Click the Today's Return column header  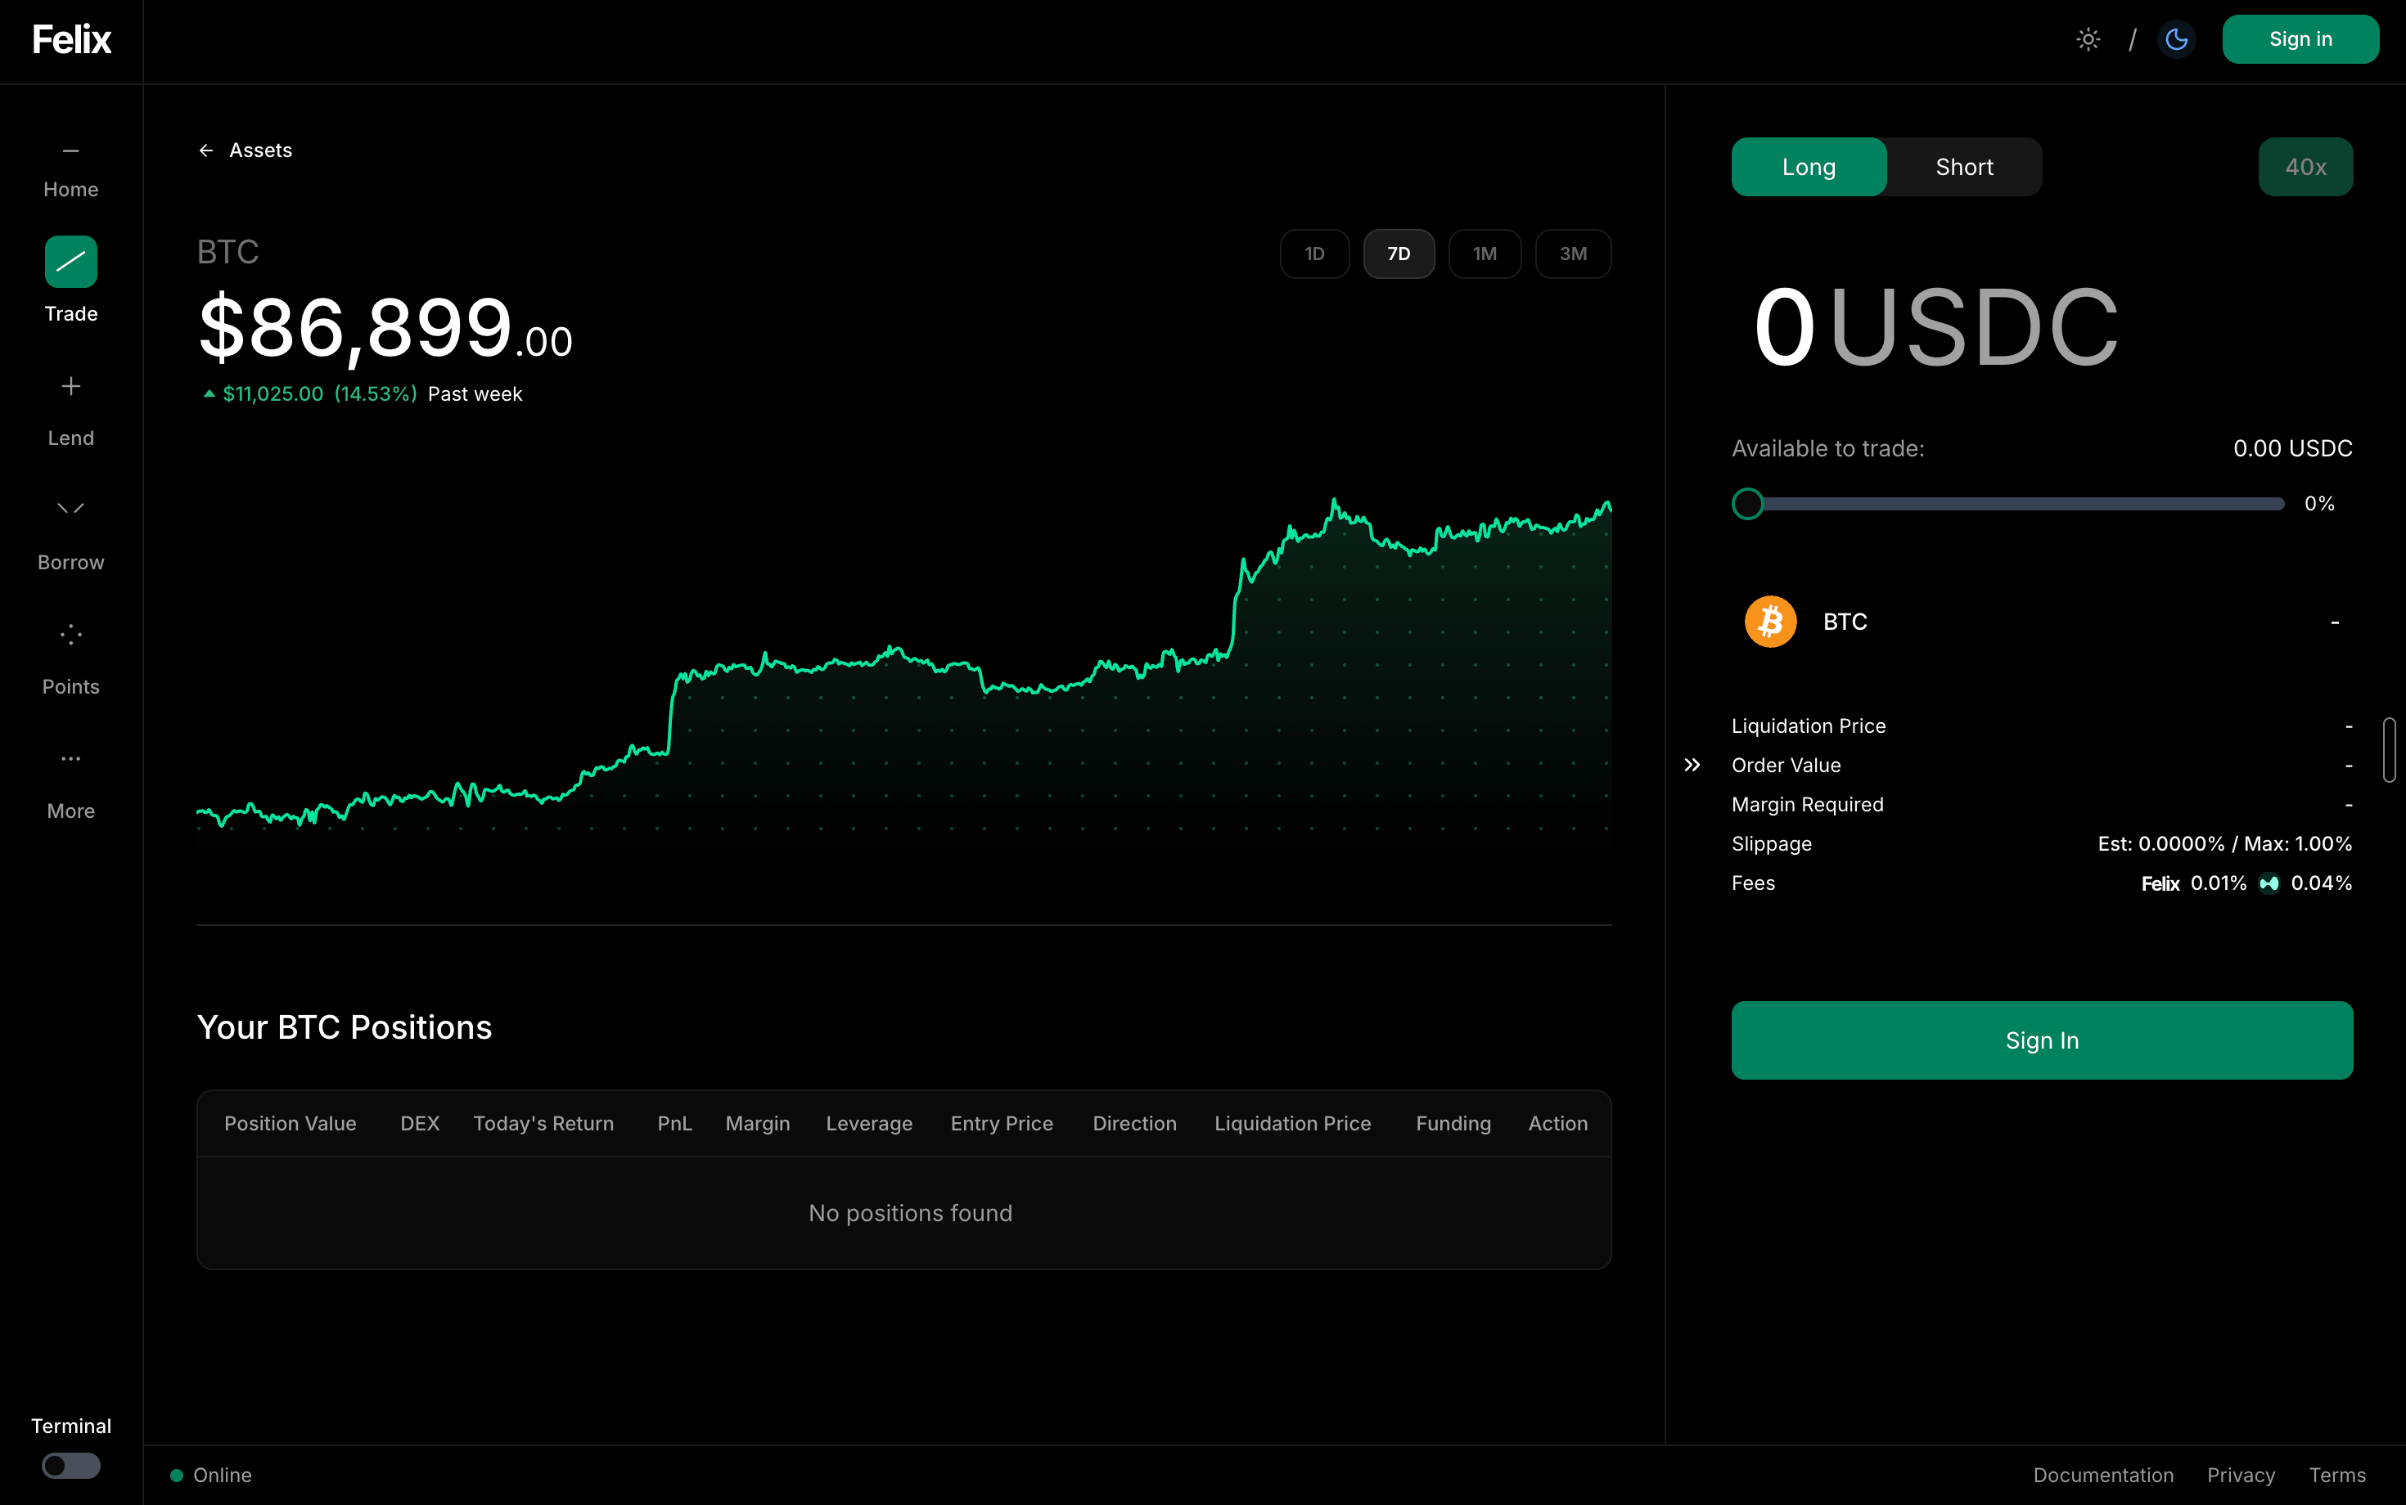(543, 1124)
